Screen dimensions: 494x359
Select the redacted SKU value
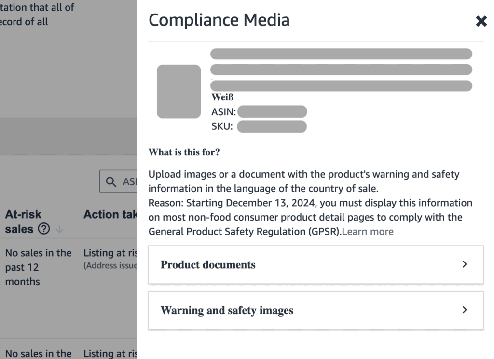[x=272, y=126]
